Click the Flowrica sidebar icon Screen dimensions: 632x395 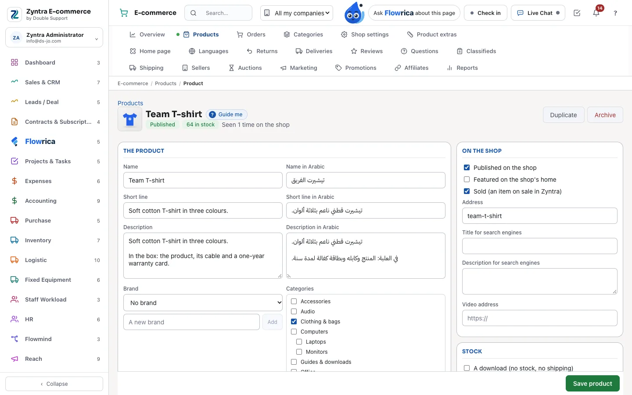click(x=14, y=141)
